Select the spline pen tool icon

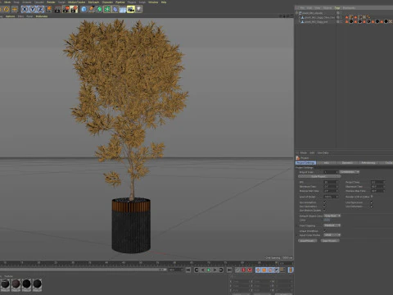coord(92,9)
